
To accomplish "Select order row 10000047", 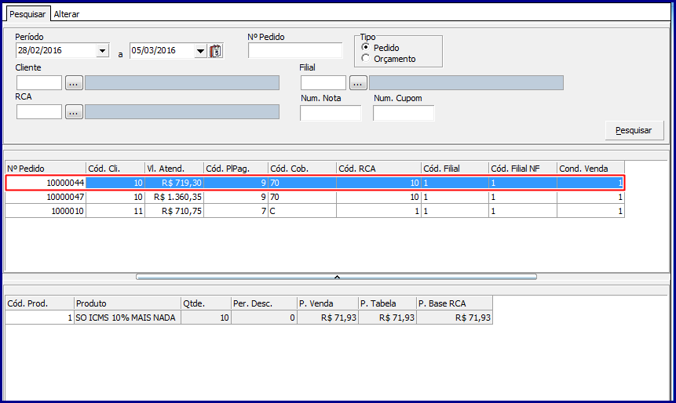I will [x=315, y=197].
